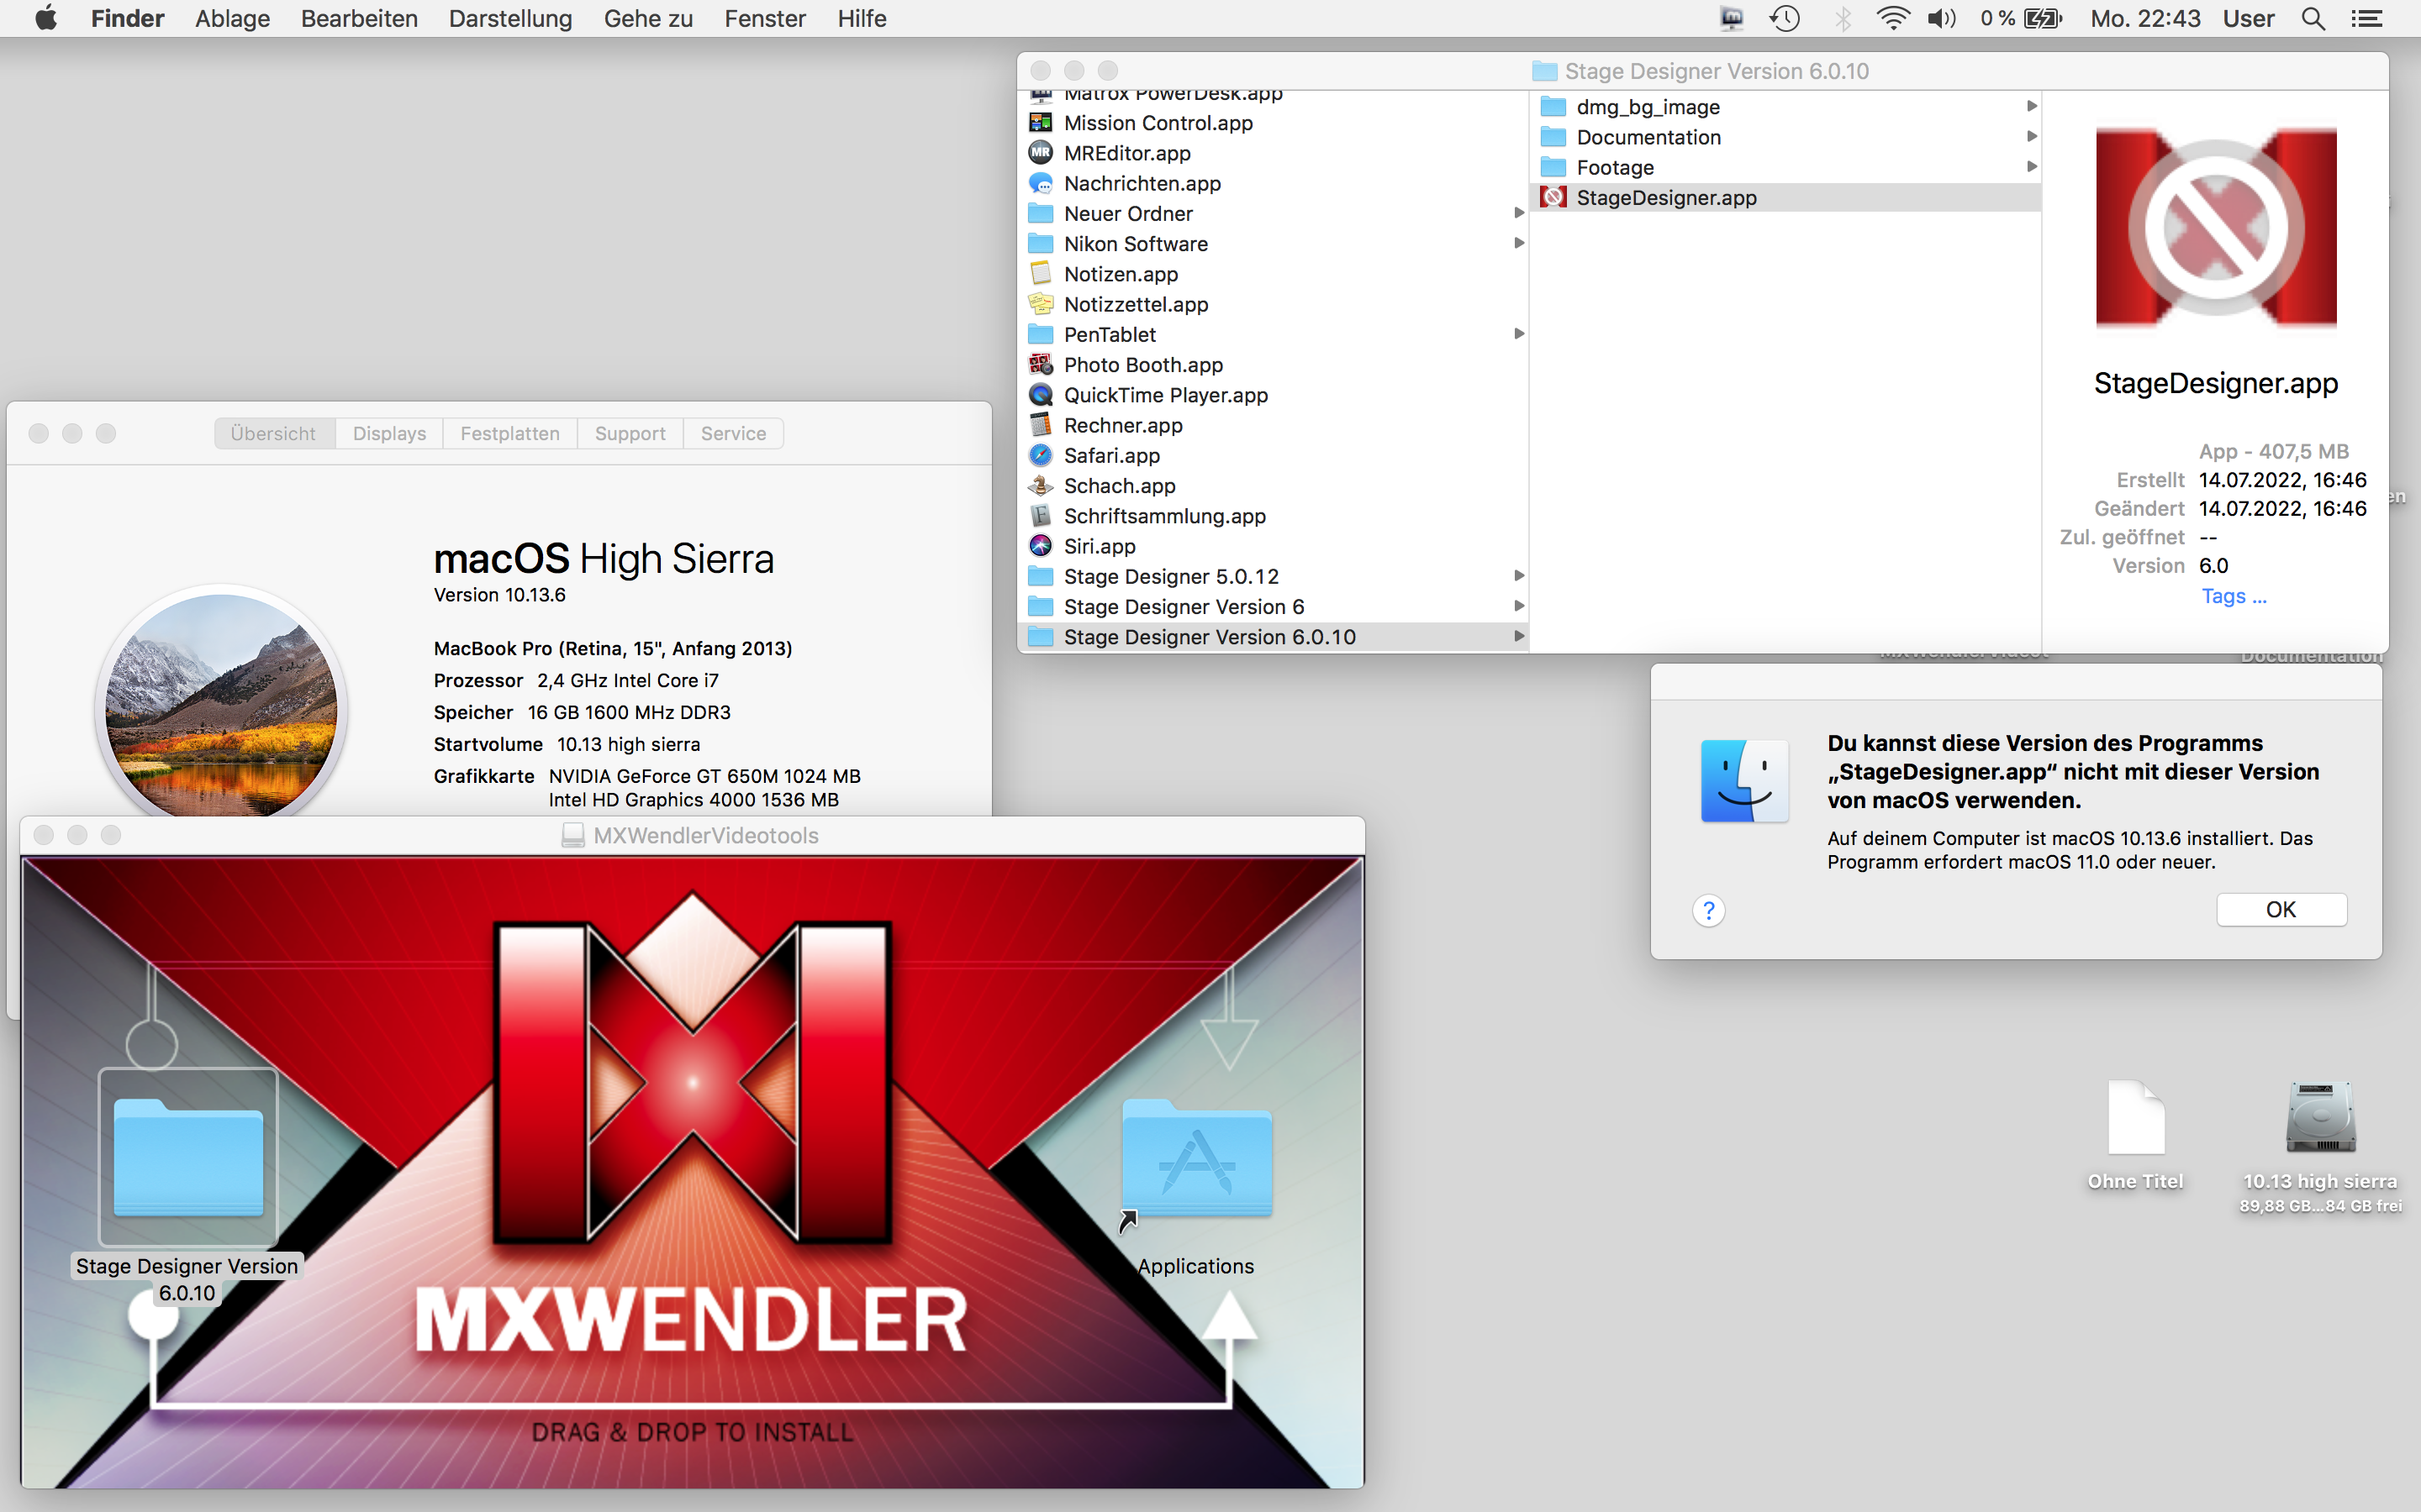Click the volume speaker icon

pos(1942,18)
